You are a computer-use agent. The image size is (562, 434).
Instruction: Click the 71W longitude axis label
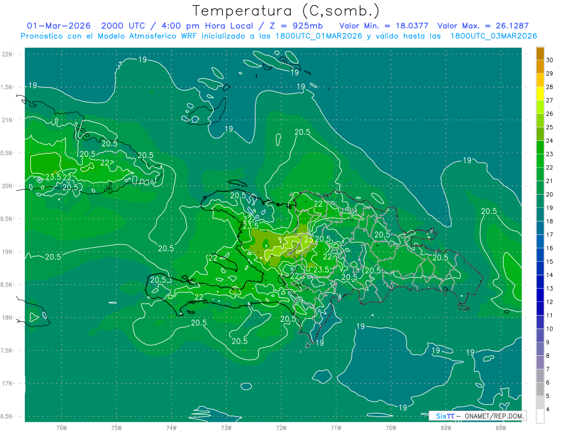click(336, 427)
